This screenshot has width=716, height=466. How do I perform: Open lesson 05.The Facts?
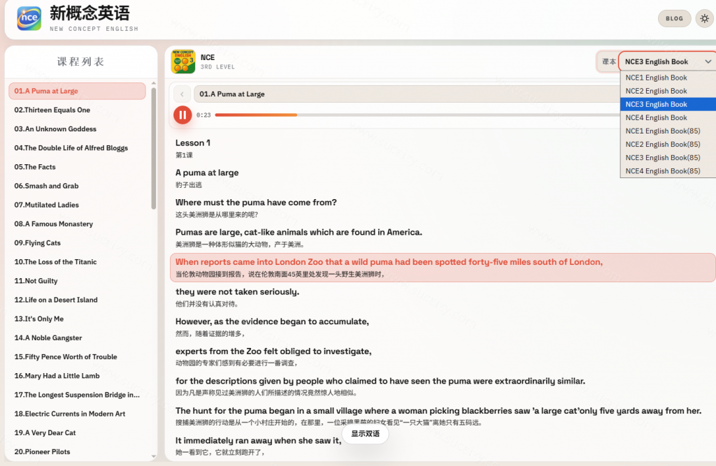click(77, 167)
